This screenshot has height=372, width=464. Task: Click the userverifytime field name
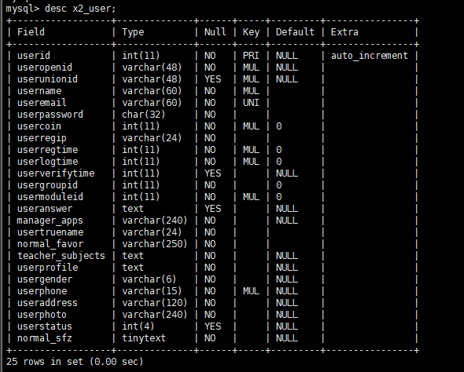coord(56,173)
